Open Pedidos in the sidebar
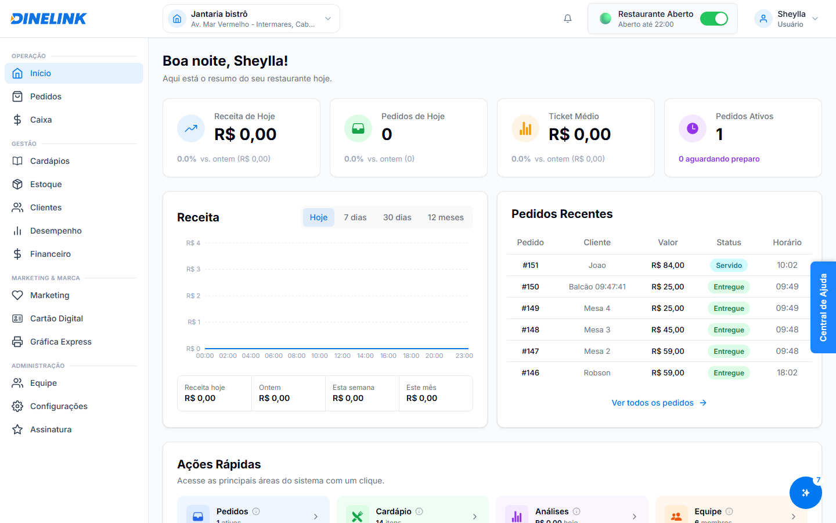 click(x=74, y=96)
